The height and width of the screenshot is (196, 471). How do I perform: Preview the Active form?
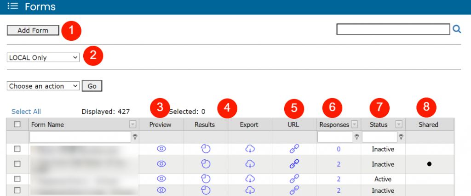161,179
